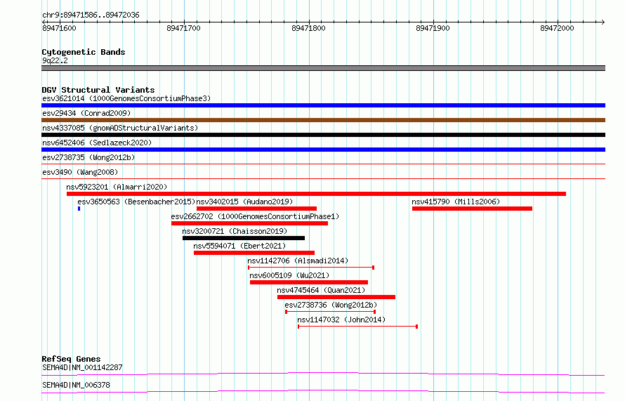Select the red nsv6005109 variant bar

click(x=309, y=282)
